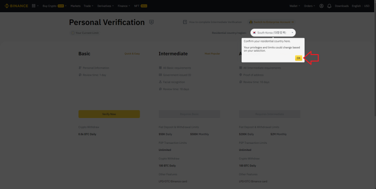This screenshot has width=376, height=189.
Task: Expand the Wallet dropdown
Action: (295, 6)
